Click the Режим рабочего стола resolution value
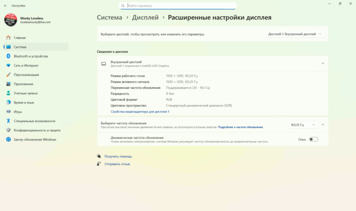Screen dimensions: 356x211 tap(182, 76)
